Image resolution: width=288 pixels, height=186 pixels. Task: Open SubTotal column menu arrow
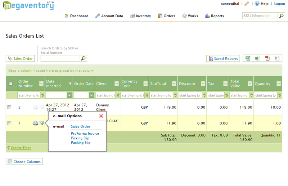174,84
